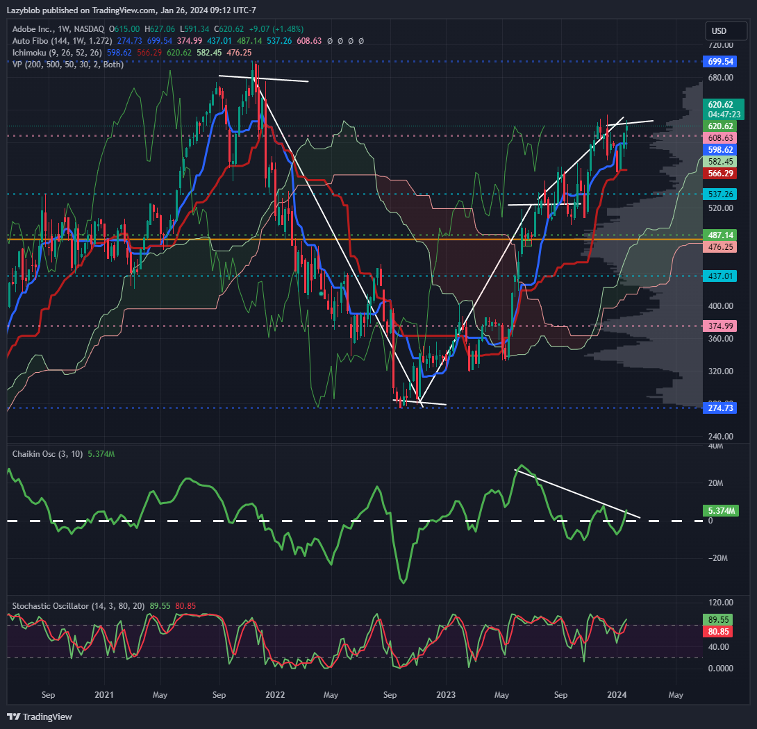This screenshot has width=757, height=729.
Task: Click the TradingView logo at the bottom
Action: coord(40,717)
